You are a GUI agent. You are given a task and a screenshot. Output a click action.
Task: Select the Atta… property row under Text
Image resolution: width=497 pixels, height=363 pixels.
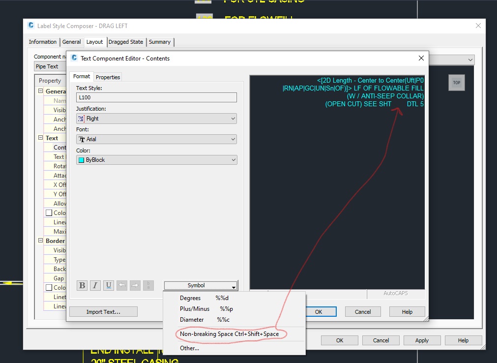coord(55,175)
